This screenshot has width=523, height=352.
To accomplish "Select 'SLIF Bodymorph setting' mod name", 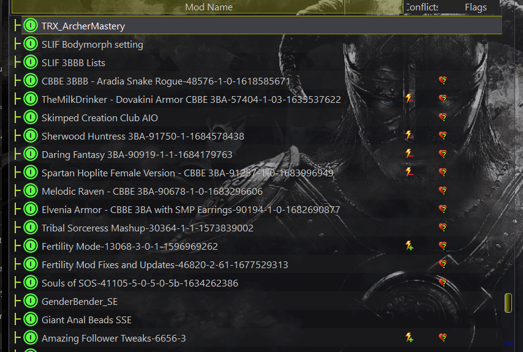I will (x=92, y=44).
